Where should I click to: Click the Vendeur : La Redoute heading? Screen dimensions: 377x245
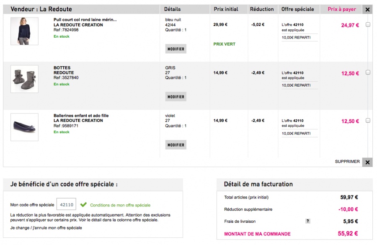tap(41, 9)
